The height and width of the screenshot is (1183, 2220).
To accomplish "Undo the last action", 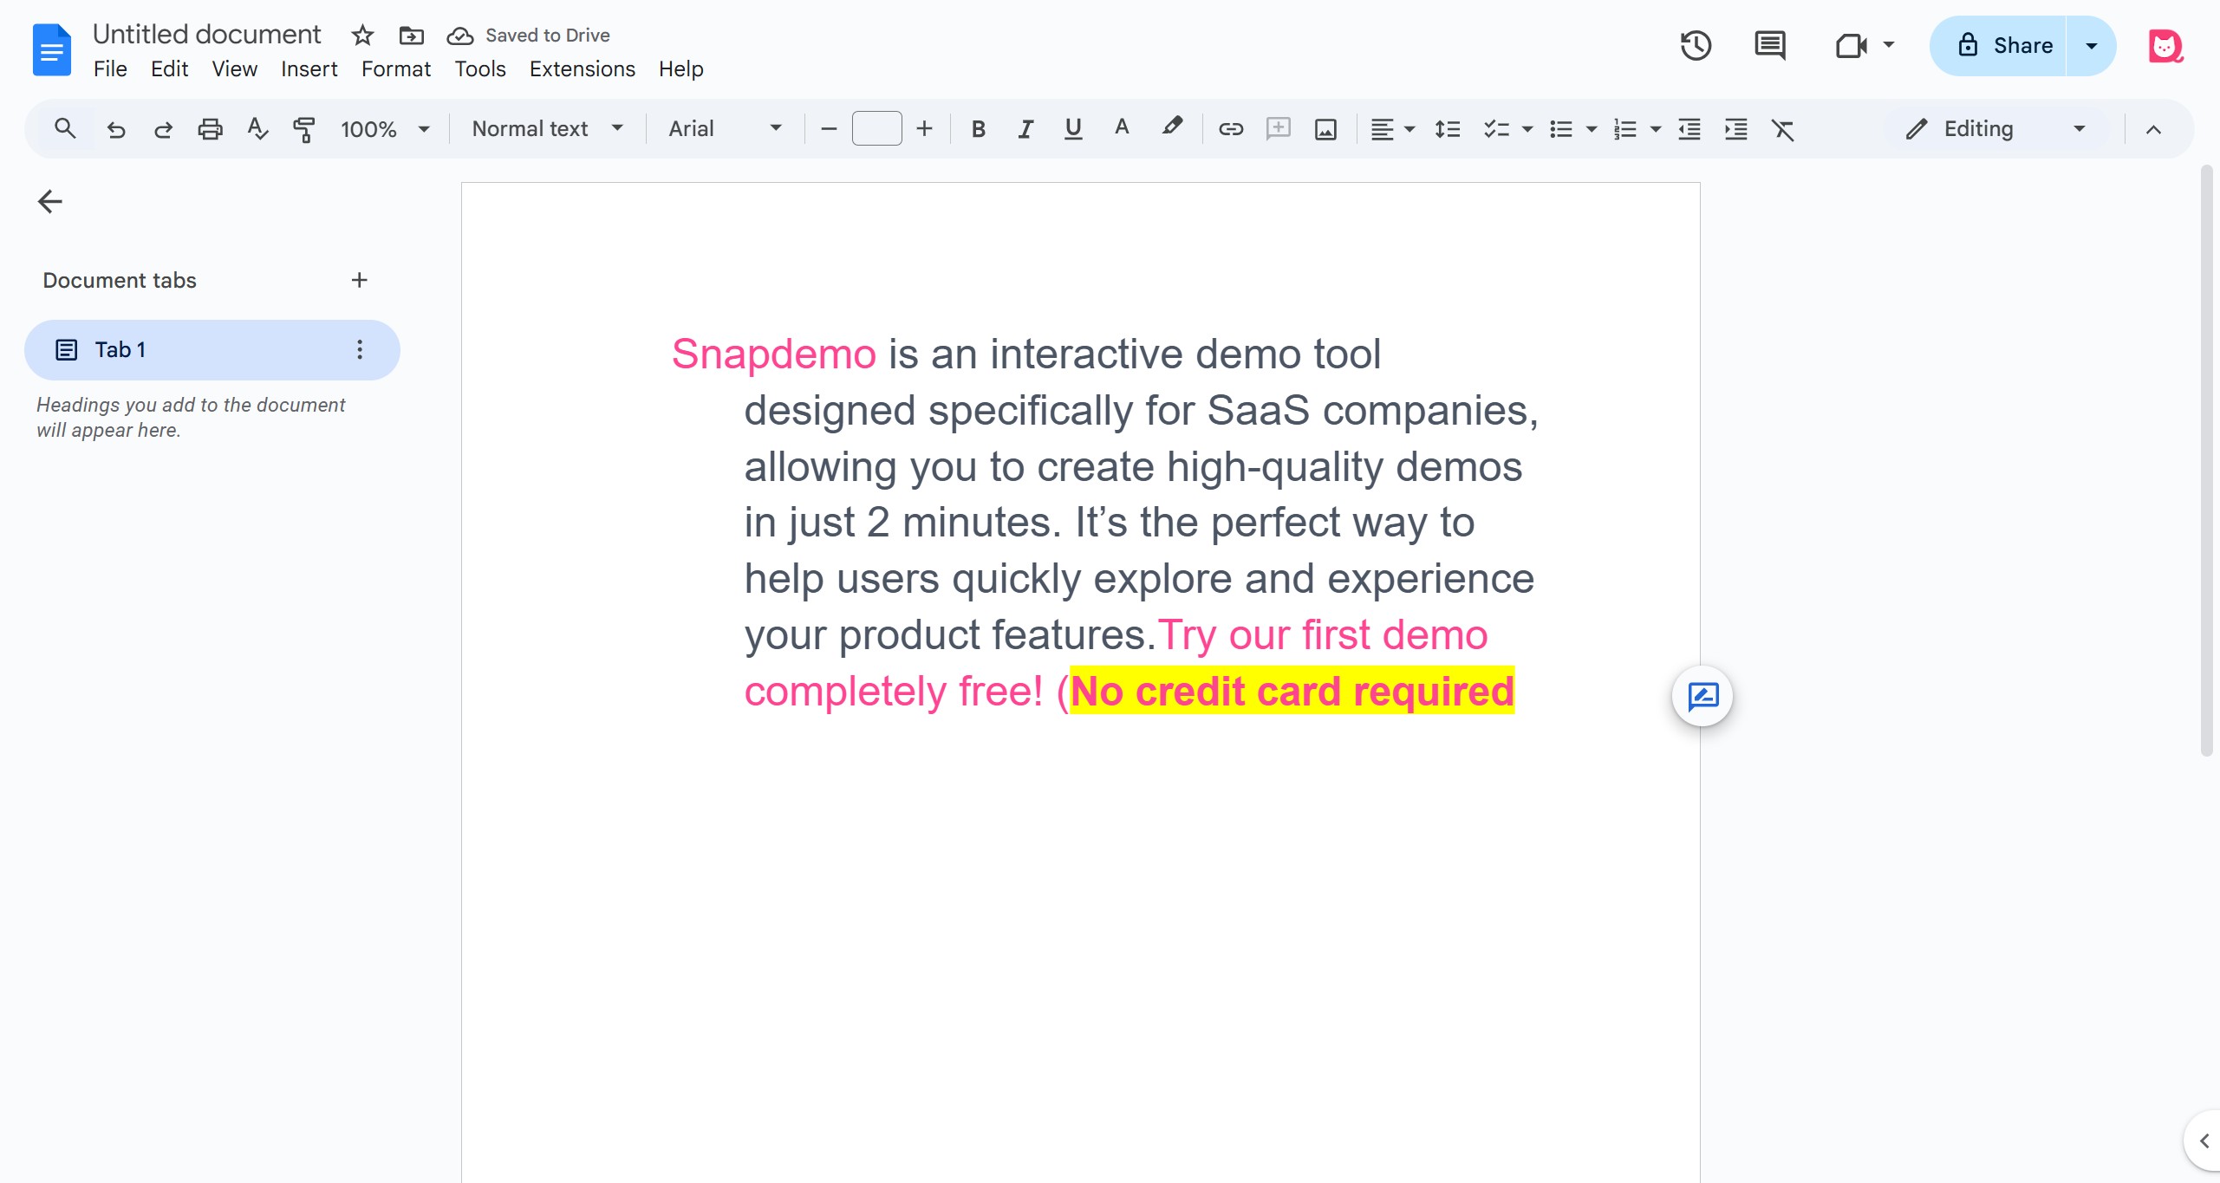I will [116, 129].
